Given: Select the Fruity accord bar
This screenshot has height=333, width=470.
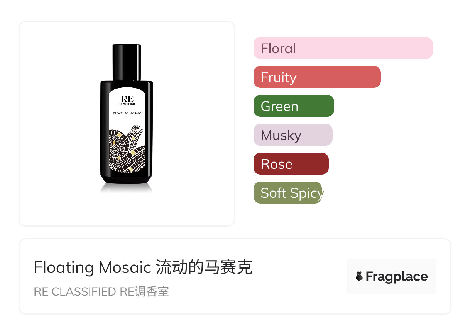Looking at the screenshot, I should [317, 77].
